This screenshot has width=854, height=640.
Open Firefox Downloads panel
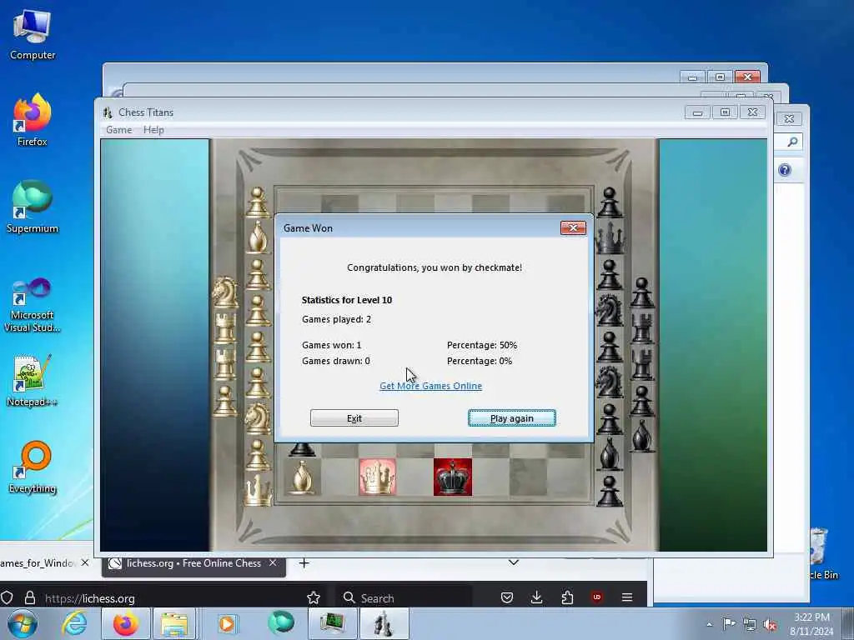pyautogui.click(x=536, y=598)
